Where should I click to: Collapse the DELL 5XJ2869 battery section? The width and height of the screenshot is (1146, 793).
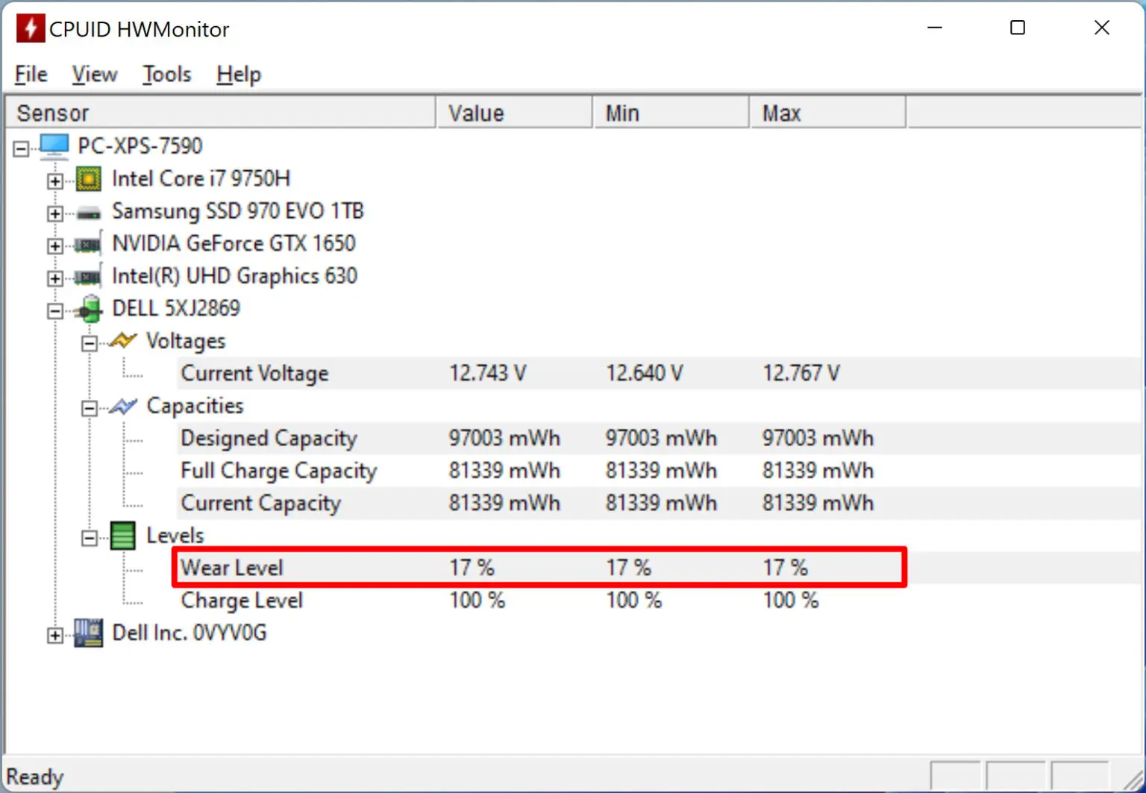tap(55, 310)
